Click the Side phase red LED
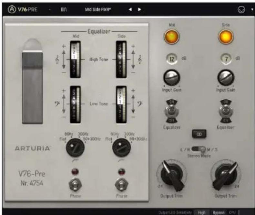The height and width of the screenshot is (215, 255). click(121, 171)
